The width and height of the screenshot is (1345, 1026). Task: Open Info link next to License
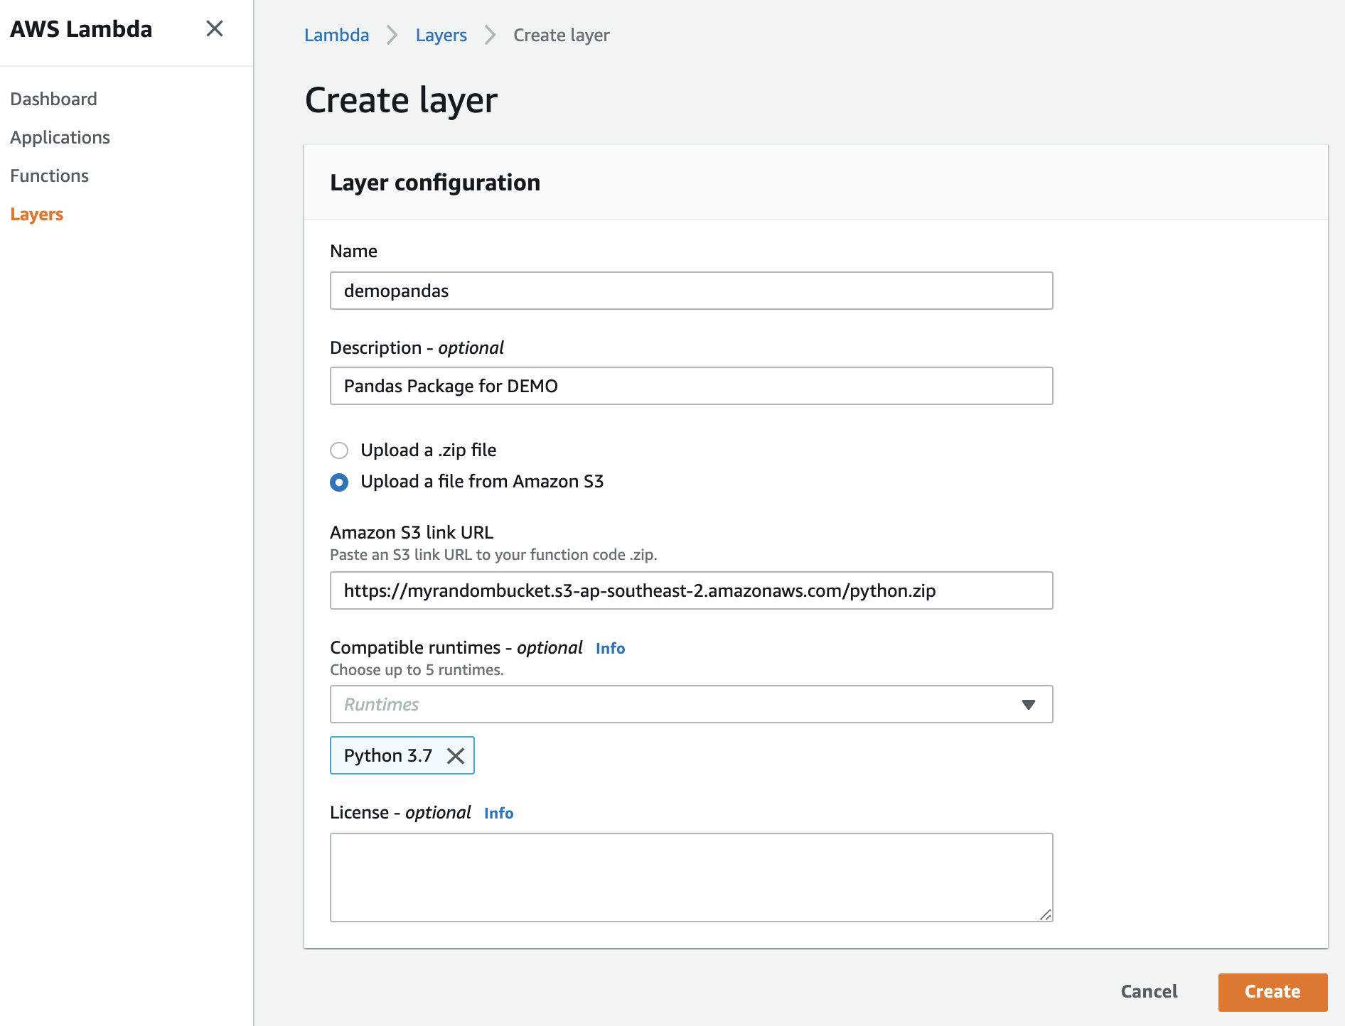coord(498,813)
